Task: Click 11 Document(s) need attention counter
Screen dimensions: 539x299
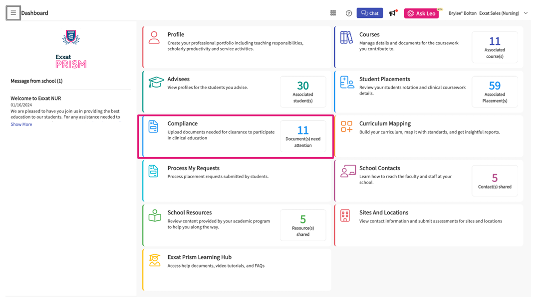Action: [x=303, y=136]
